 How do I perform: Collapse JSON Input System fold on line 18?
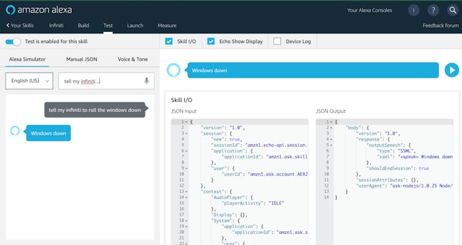(x=186, y=221)
